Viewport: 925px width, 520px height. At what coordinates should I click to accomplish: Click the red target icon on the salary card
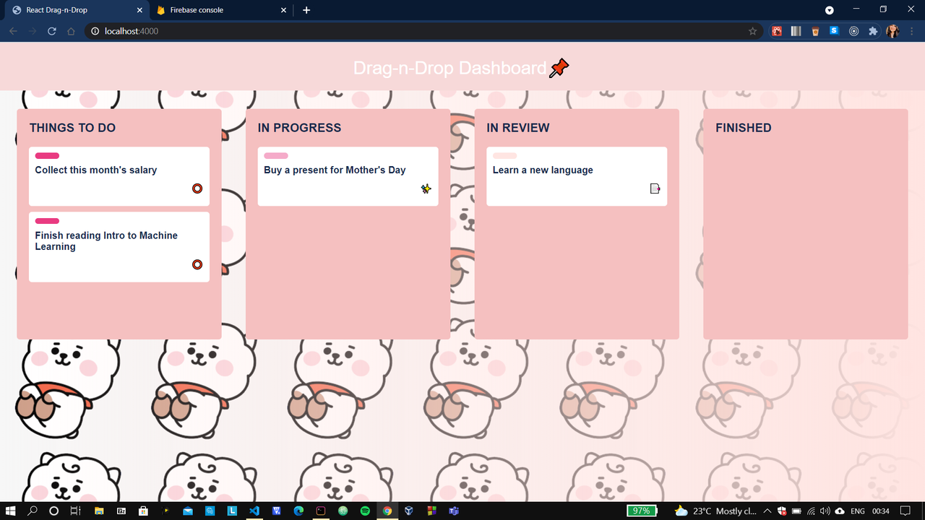tap(197, 188)
